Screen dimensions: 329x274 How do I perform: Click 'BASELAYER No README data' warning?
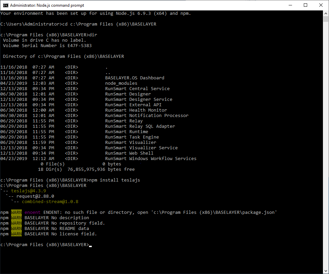coord(57,229)
